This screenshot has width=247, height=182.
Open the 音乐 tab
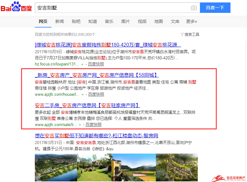point(109,21)
